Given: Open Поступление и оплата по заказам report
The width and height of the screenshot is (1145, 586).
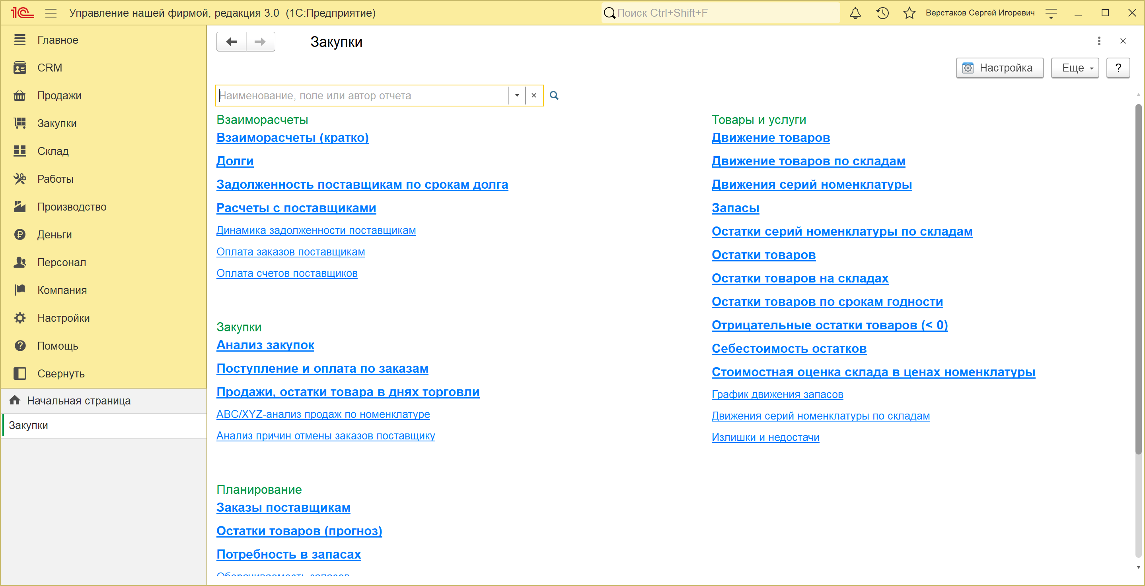Looking at the screenshot, I should coord(322,368).
